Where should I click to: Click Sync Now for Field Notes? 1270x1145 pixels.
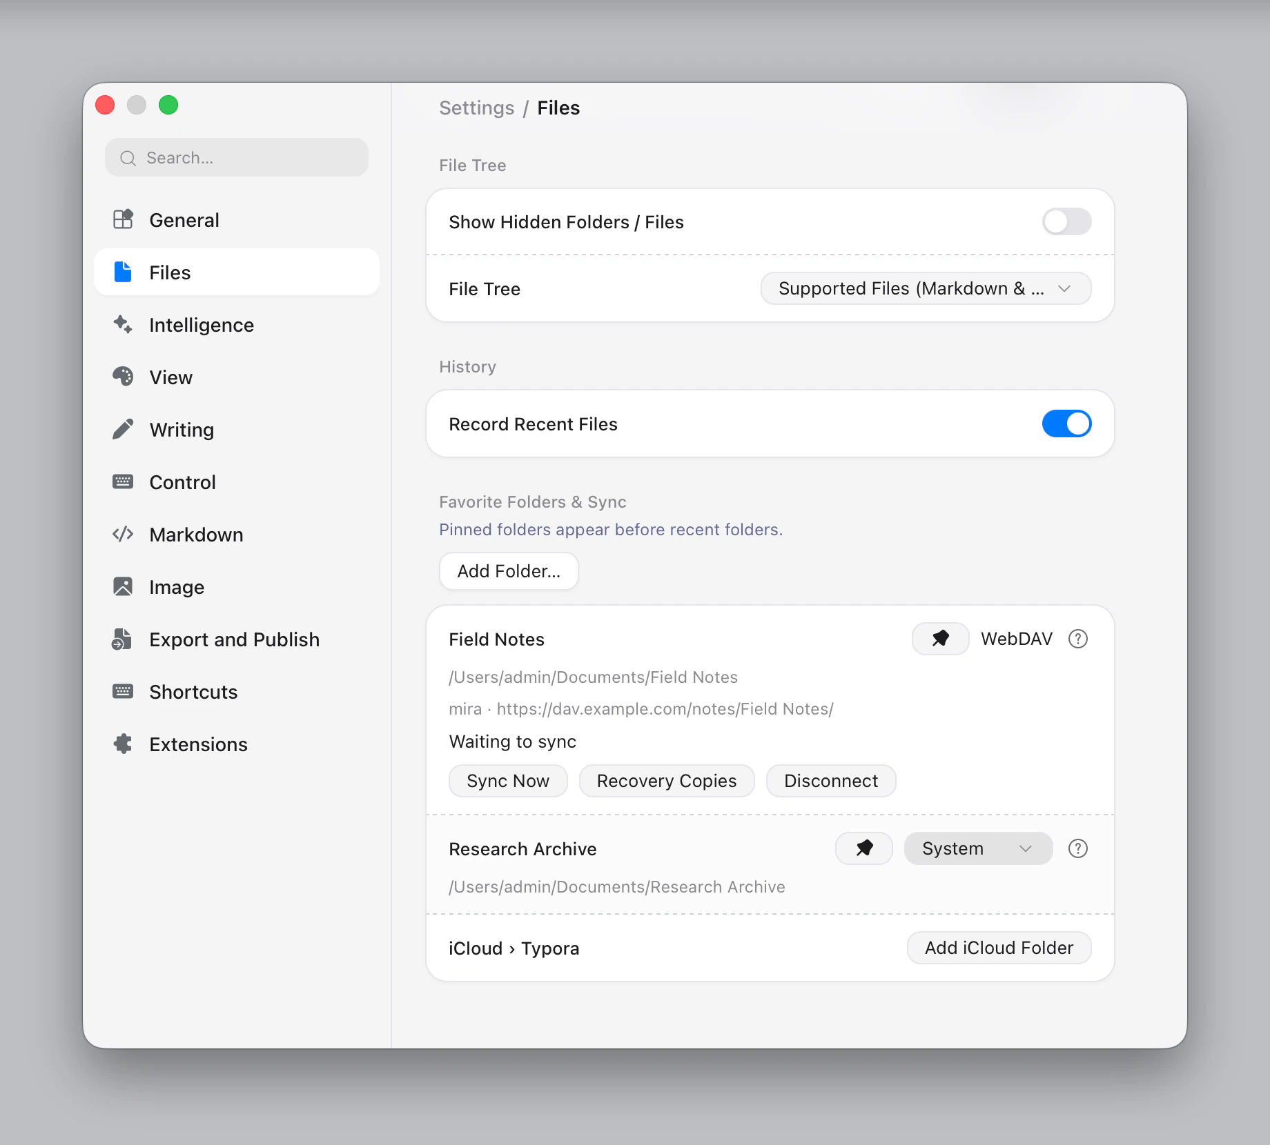508,781
